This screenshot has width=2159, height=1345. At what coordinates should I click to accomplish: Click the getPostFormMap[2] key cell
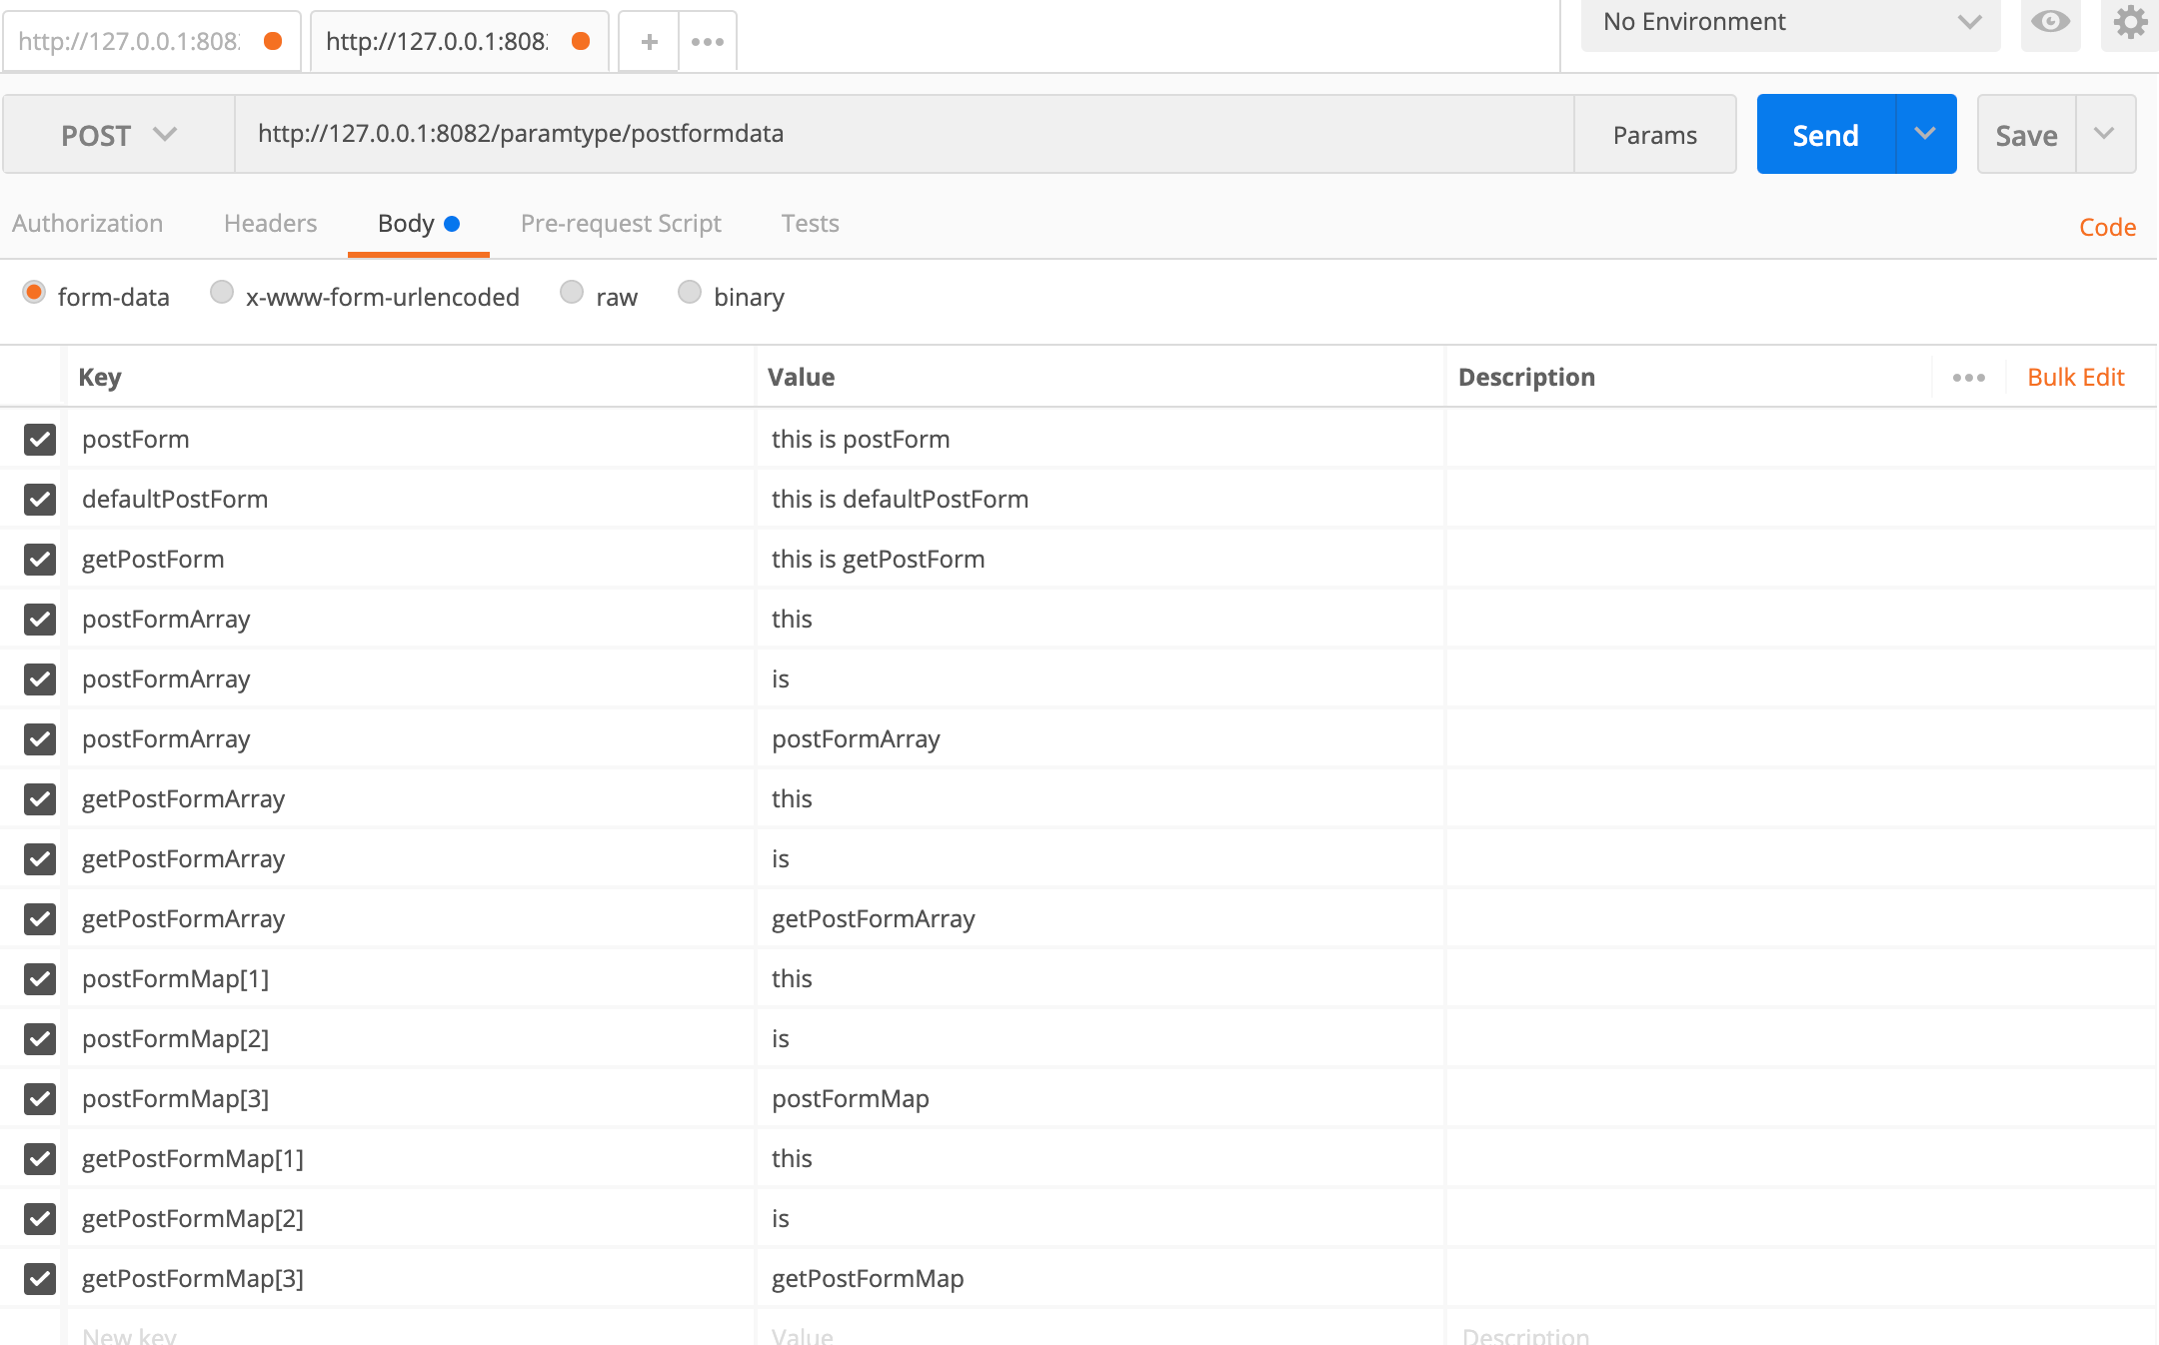click(411, 1218)
